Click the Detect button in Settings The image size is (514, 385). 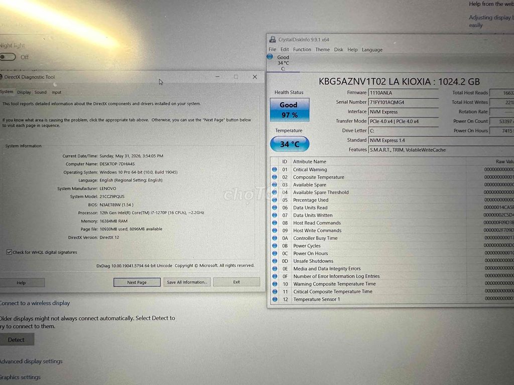tap(16, 339)
